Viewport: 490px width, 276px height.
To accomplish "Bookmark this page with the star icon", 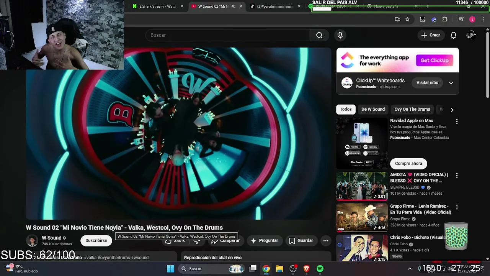I will (407, 20).
